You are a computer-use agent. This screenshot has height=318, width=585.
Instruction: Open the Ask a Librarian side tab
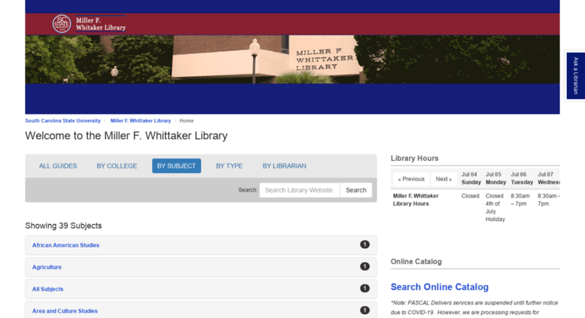(576, 76)
